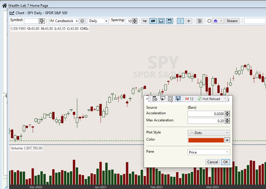Toggle the camera-style toolbar button
Screen dimensions: 266x189
coord(153,21)
